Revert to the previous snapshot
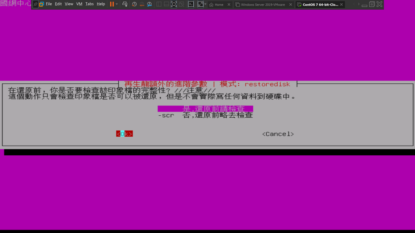The width and height of the screenshot is (415, 233). coord(142,4)
